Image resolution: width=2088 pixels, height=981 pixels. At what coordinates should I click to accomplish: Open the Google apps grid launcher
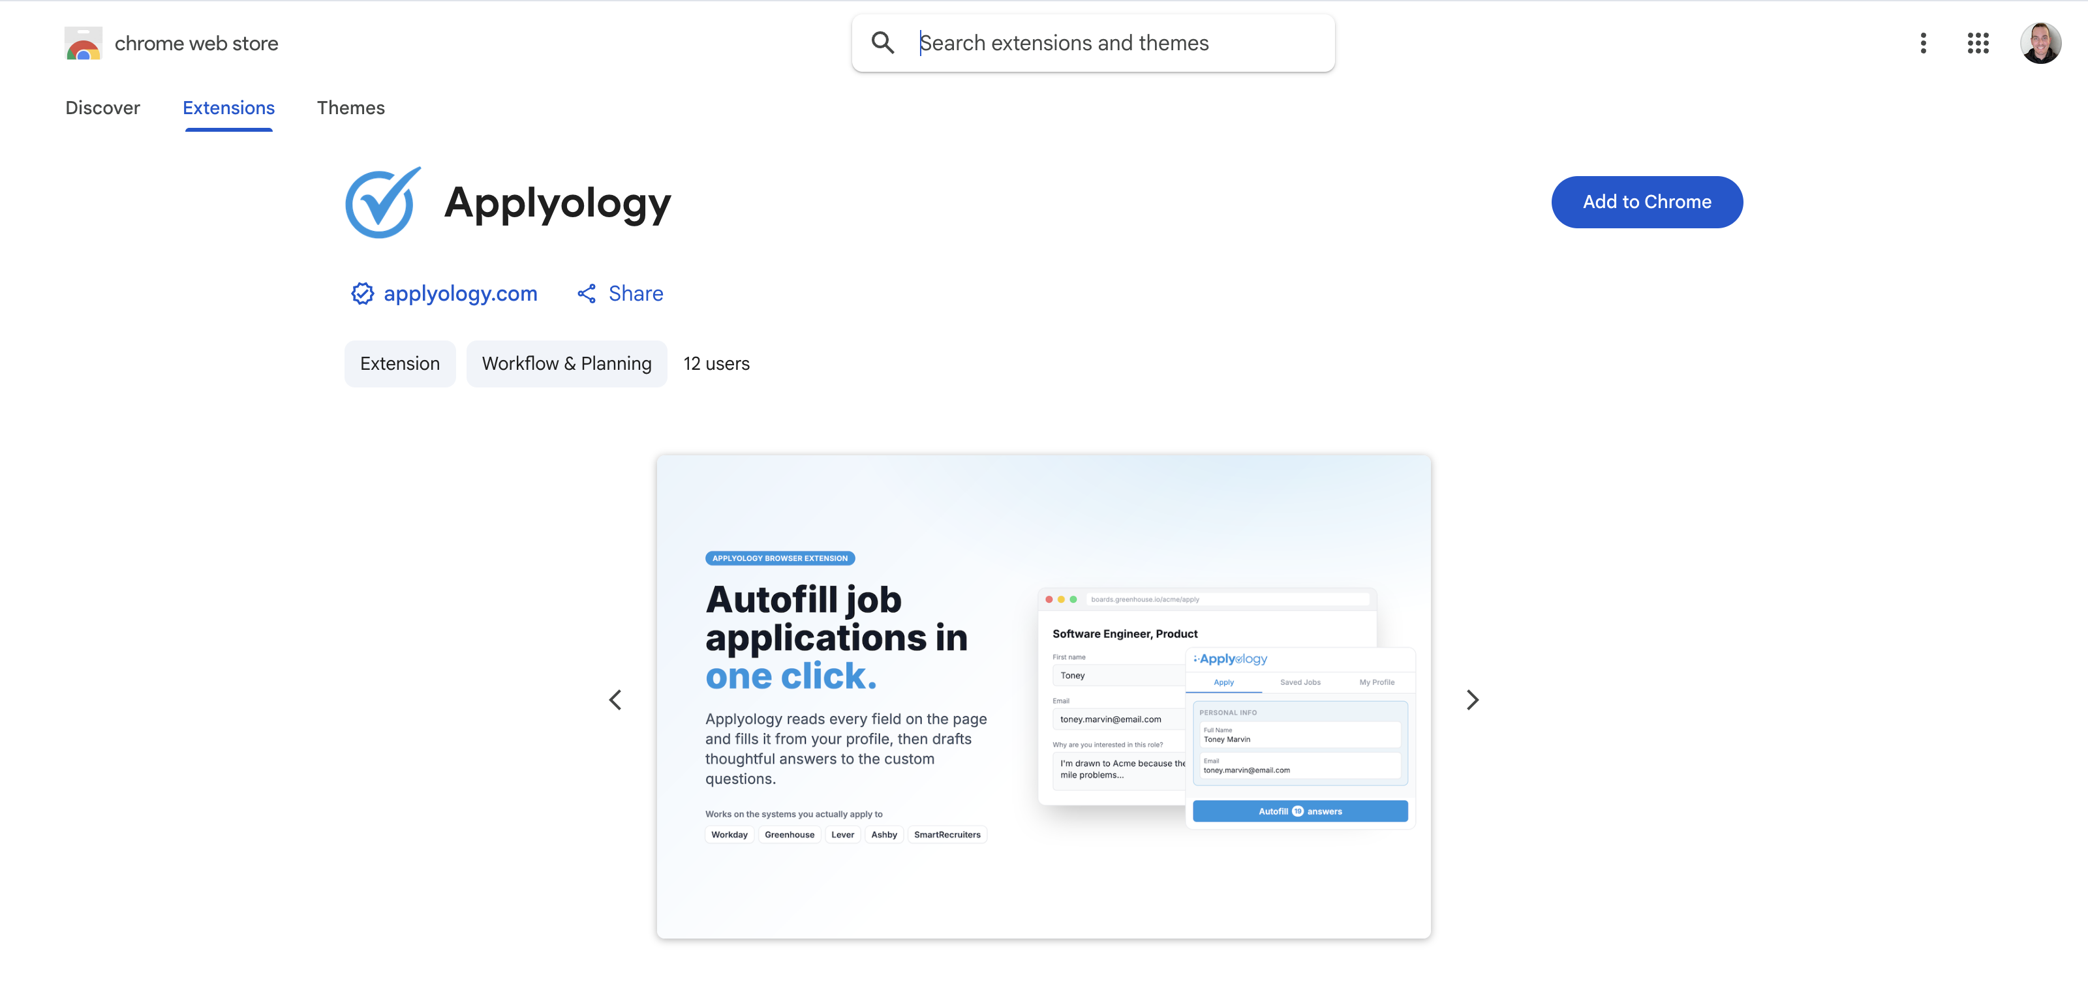click(x=1978, y=43)
